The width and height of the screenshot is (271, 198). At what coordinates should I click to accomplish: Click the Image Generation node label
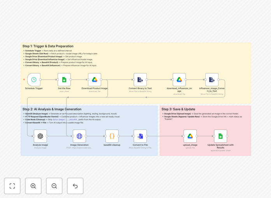pyautogui.click(x=79, y=145)
